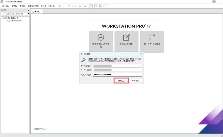Toggle the thumbnail bar view icon

click(96, 6)
